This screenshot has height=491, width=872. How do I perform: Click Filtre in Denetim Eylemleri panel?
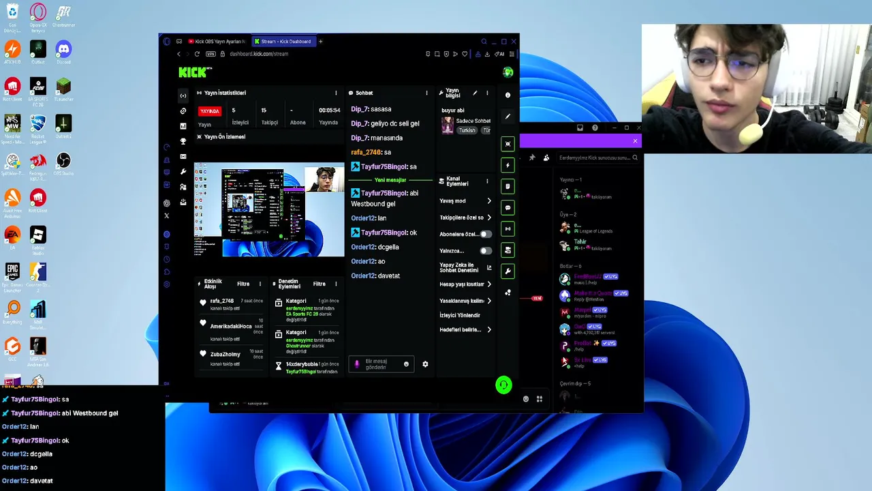pos(319,284)
